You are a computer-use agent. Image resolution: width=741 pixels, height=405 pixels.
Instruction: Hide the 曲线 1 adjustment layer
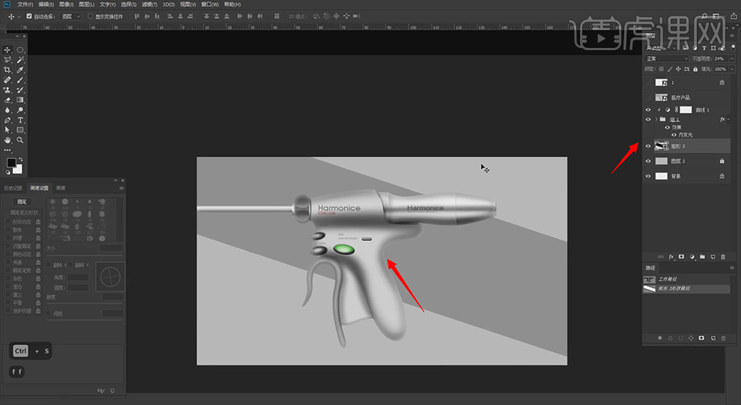648,109
